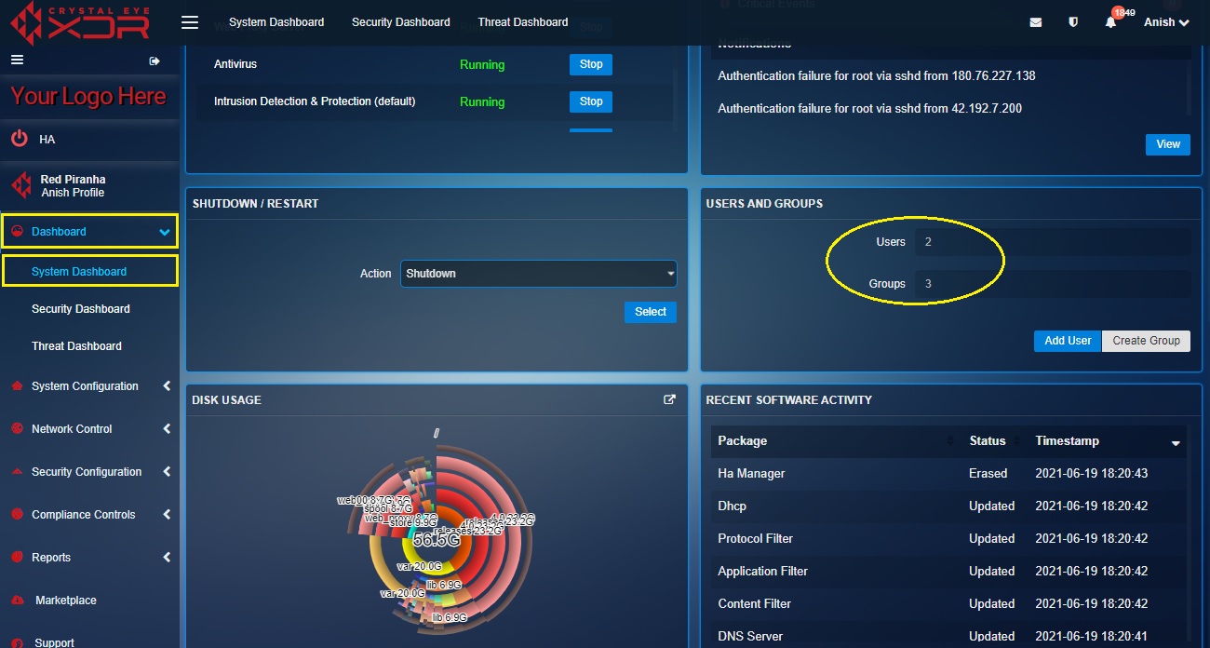Click Create Group button
Screen dimensions: 1210x648
click(x=1146, y=341)
